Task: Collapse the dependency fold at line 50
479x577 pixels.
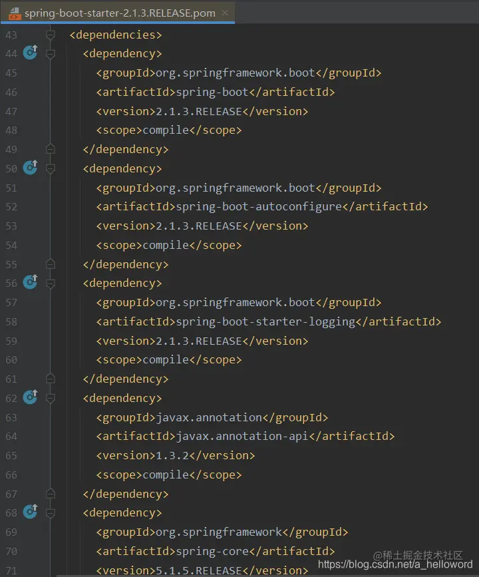Action: click(51, 169)
